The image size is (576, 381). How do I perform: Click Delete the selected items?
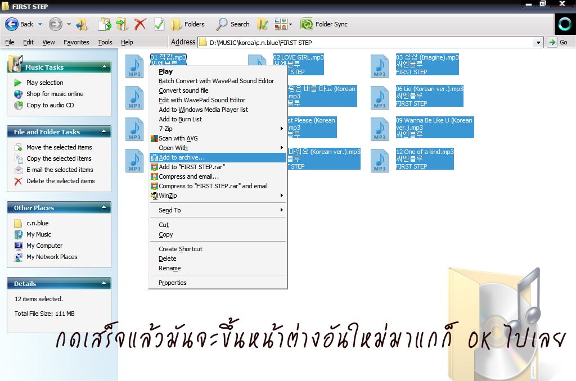point(61,181)
